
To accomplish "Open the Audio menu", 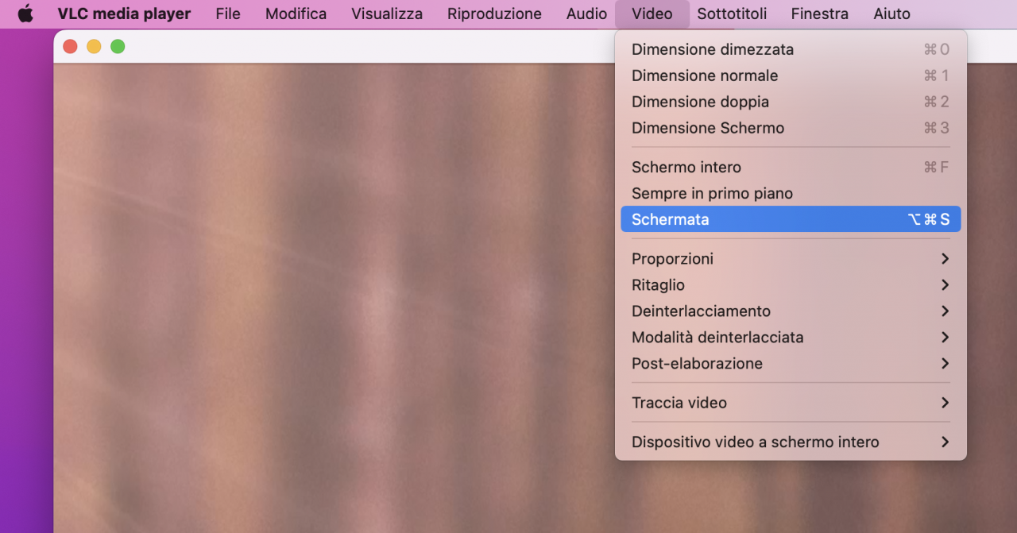I will pos(586,14).
